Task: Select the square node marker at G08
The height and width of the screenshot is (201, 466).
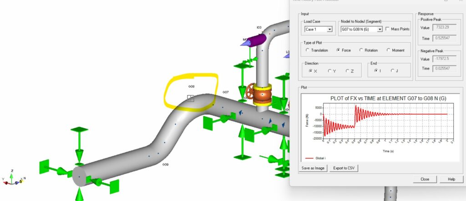Action: pos(191,98)
